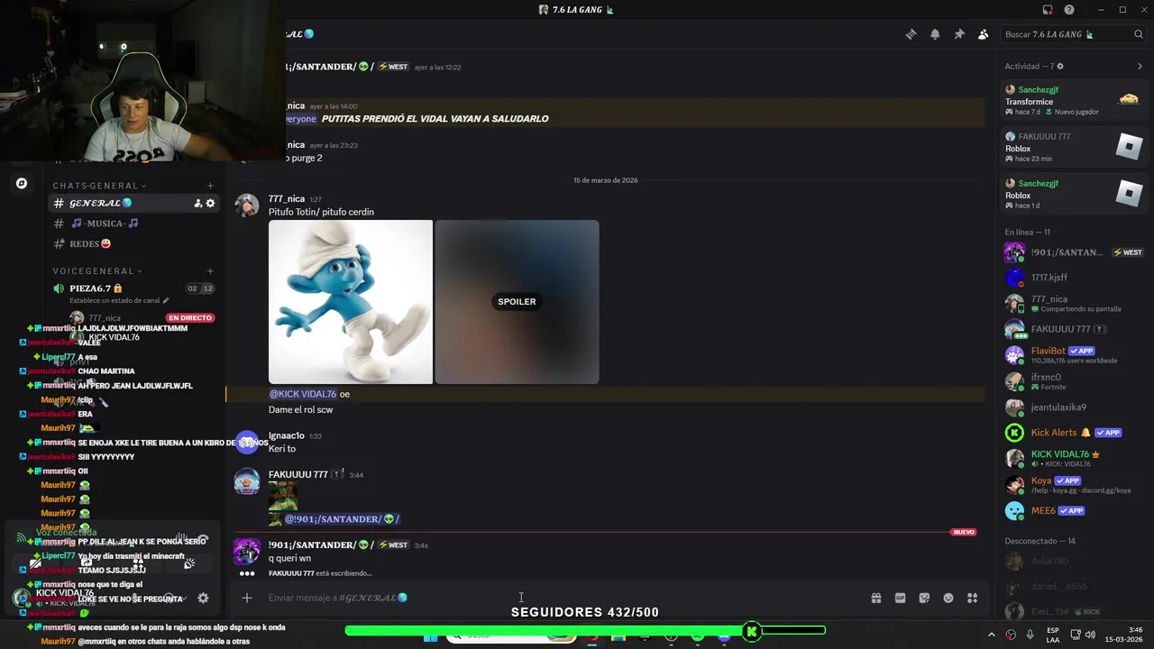Open user settings gear in user panel
Screen dimensions: 1154x649
203,598
